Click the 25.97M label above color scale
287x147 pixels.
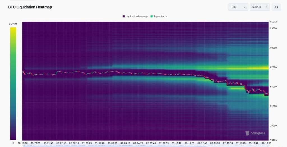(13, 24)
